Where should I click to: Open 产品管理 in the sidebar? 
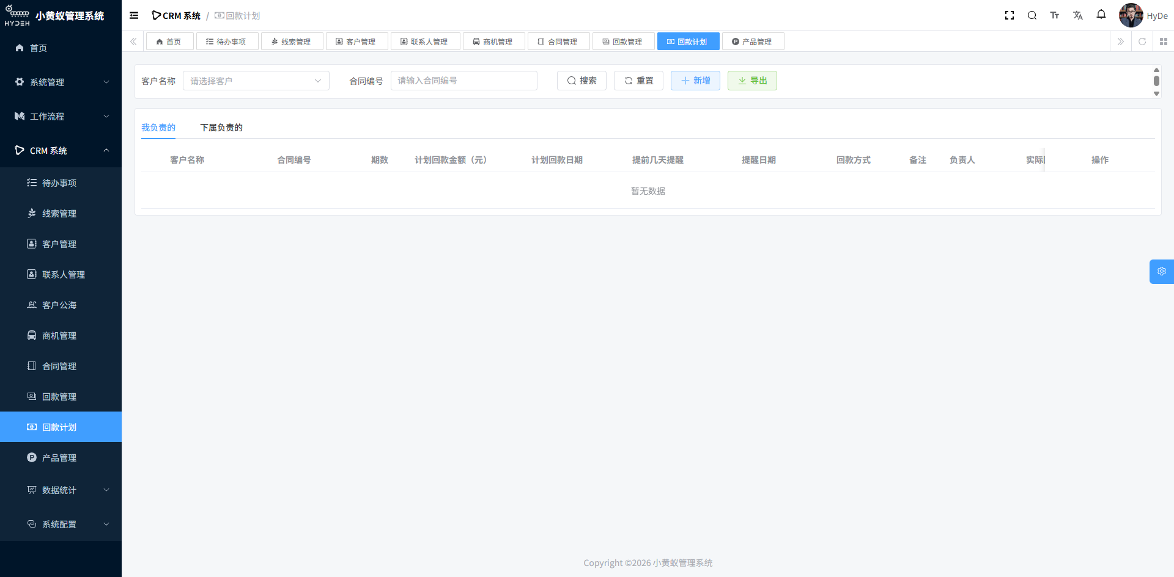[x=61, y=457]
